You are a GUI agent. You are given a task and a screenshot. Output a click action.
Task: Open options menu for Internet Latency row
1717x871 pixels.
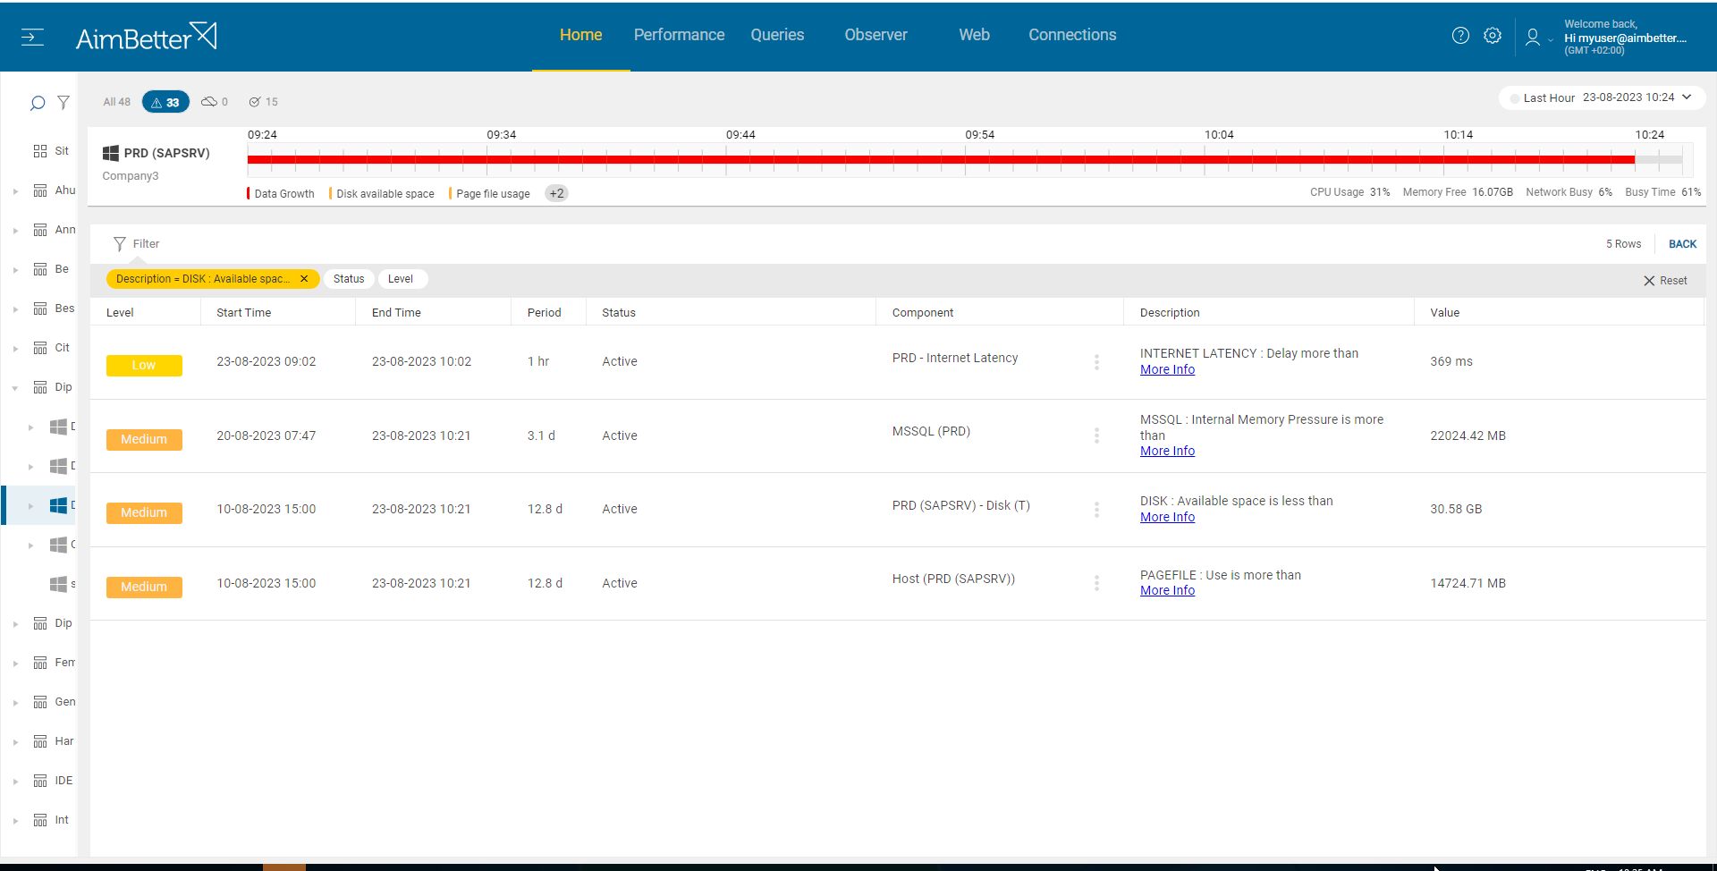[x=1096, y=362]
